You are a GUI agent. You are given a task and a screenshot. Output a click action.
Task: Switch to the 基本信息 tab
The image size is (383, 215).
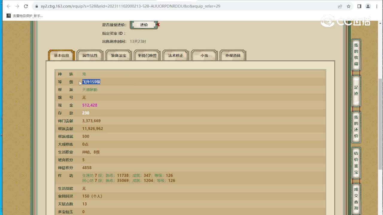(61, 55)
